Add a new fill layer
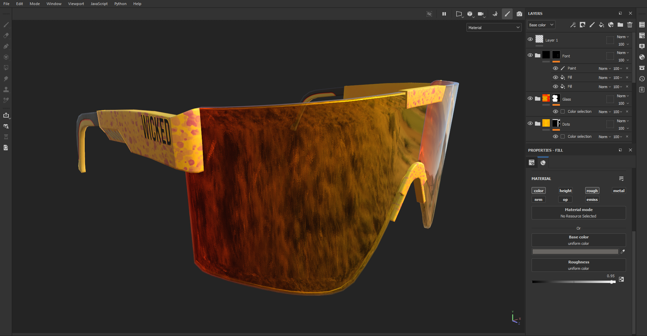The height and width of the screenshot is (336, 647). click(601, 25)
